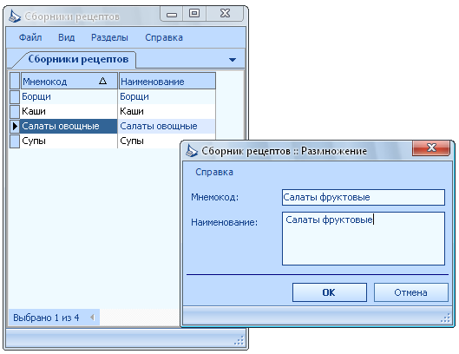Select the row marker for Каши
The height and width of the screenshot is (354, 459).
point(15,111)
